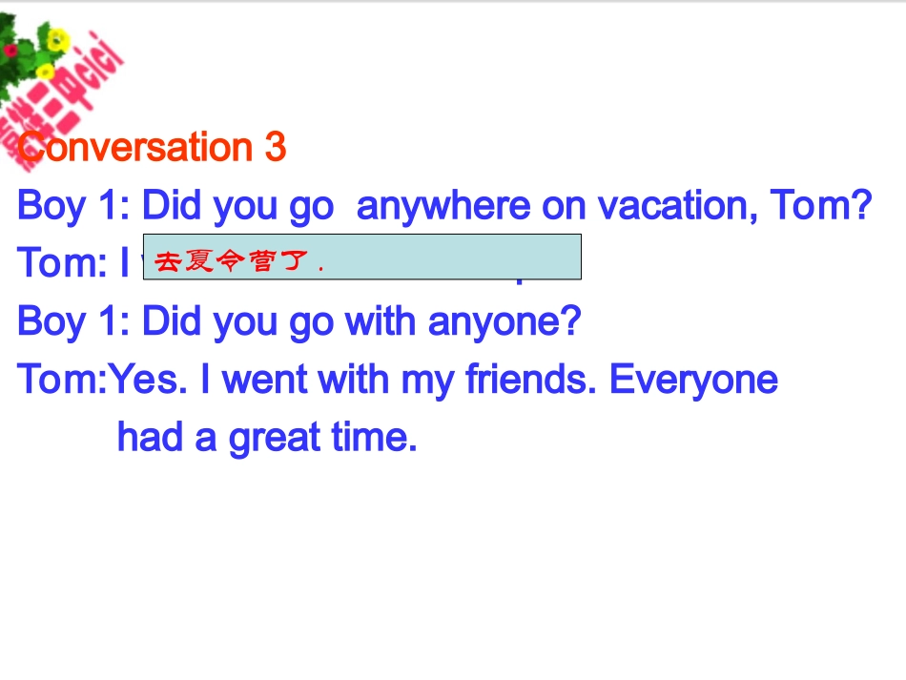Select the "Conversation 3" heading
The image size is (906, 680).
[x=152, y=148]
